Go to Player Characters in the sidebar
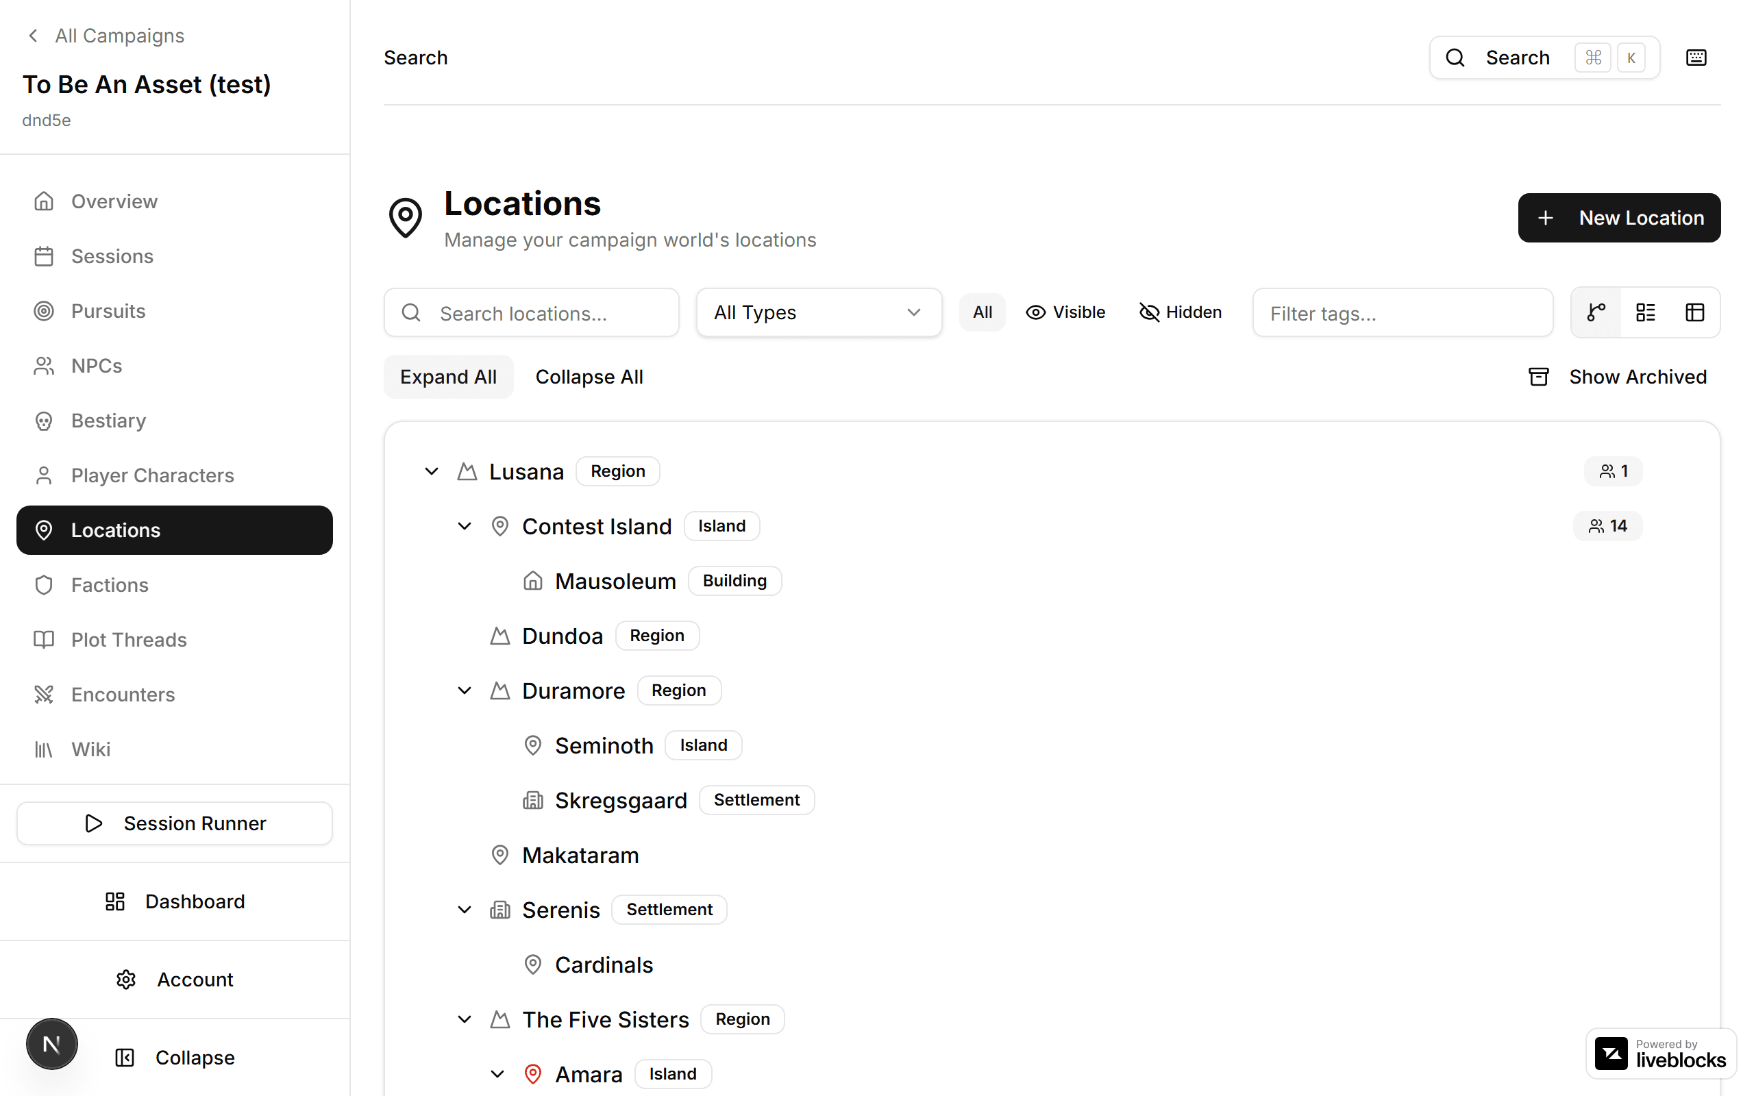 151,475
